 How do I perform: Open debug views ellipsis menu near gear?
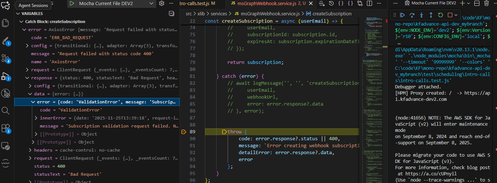click(171, 3)
